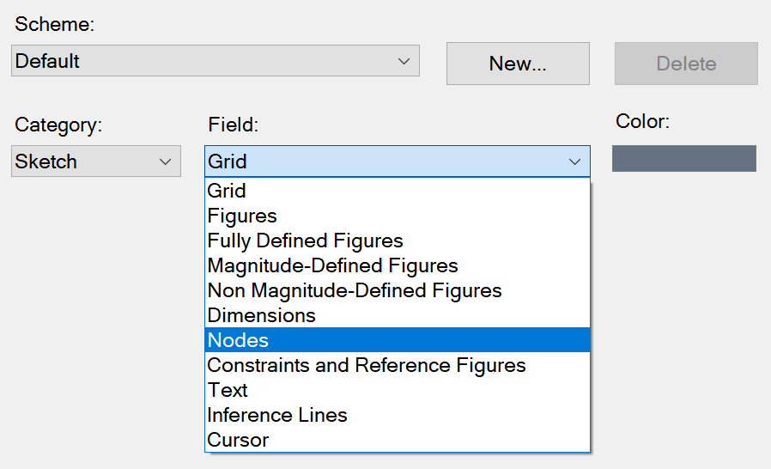Select Dimensions in the dropdown list

pos(261,315)
